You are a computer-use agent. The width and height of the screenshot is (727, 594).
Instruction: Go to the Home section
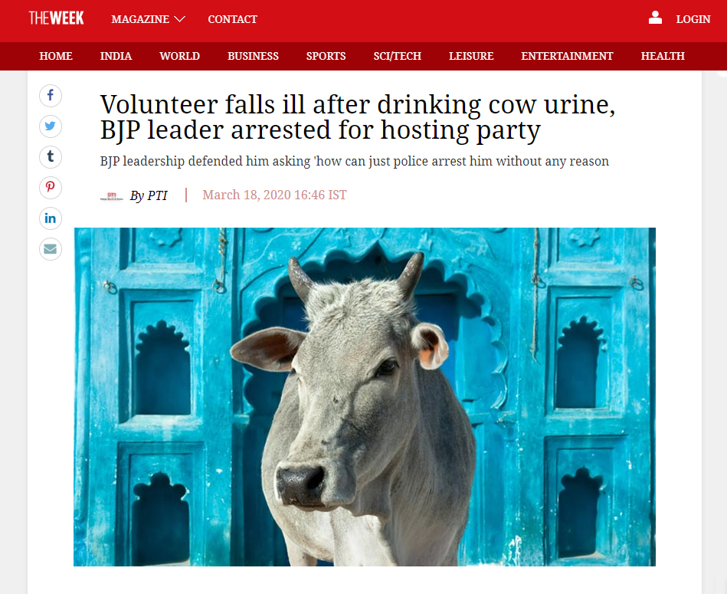click(x=56, y=56)
